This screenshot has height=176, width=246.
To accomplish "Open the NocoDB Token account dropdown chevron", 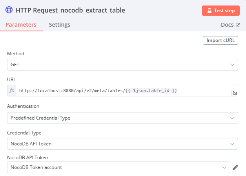I will [225, 167].
